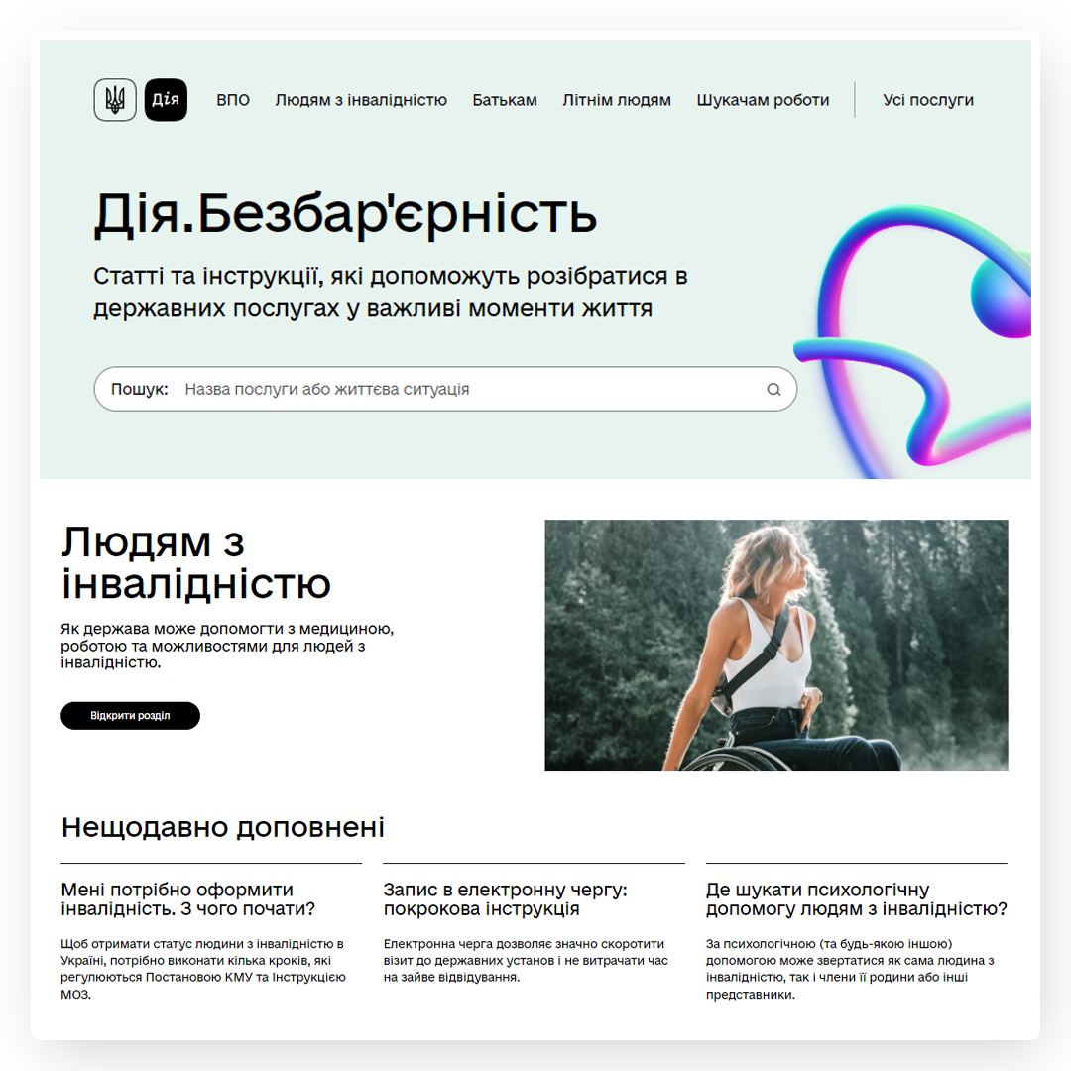Open Шукачам роботи navigation link
This screenshot has height=1071, width=1071.
coord(763,100)
